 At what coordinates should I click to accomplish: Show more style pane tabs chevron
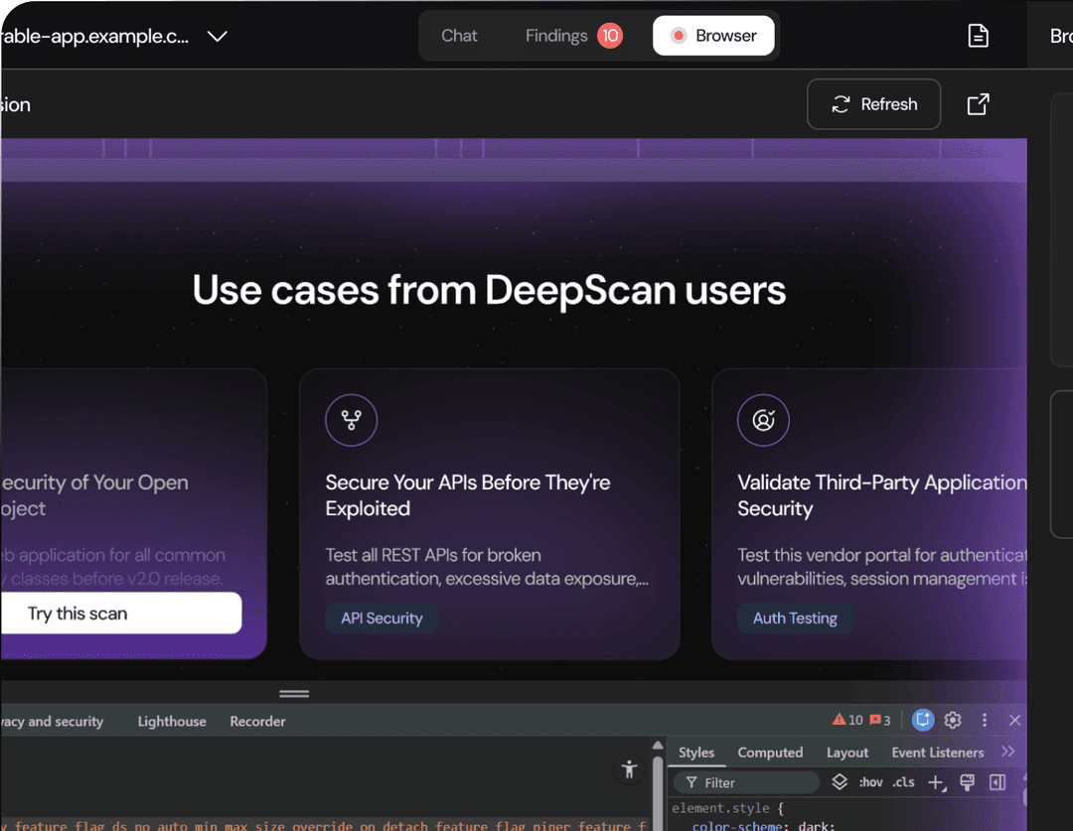point(1007,751)
